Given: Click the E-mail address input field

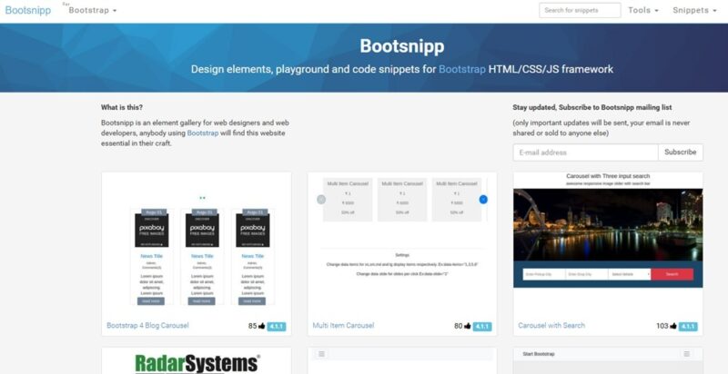Looking at the screenshot, I should (585, 153).
